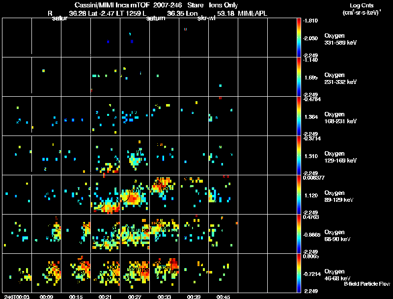Click the 00:09 time axis label
Viewport: 393px width, 299px height.
[x=46, y=297]
